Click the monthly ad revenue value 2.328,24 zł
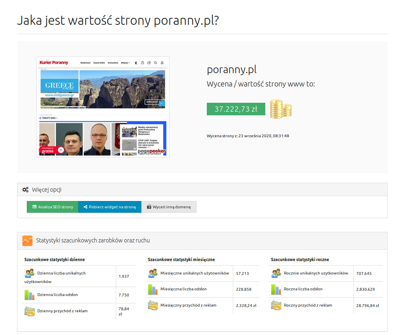The width and height of the screenshot is (401, 335). pyautogui.click(x=246, y=306)
